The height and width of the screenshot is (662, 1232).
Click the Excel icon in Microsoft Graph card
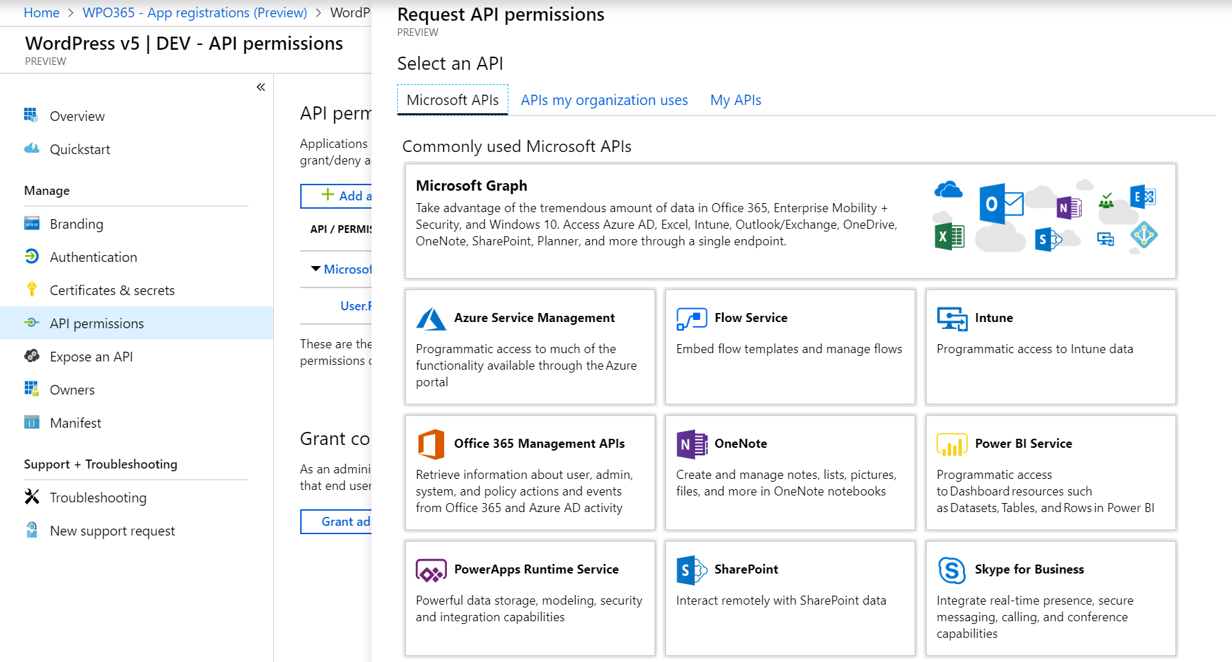click(x=949, y=236)
